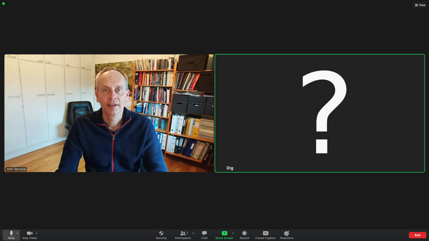Open the Chat panel

click(x=204, y=235)
